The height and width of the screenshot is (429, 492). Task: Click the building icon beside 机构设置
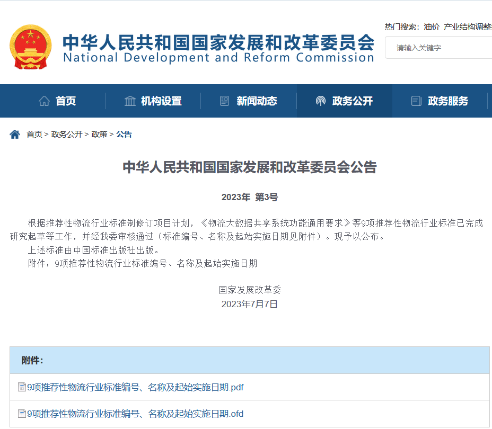[130, 101]
